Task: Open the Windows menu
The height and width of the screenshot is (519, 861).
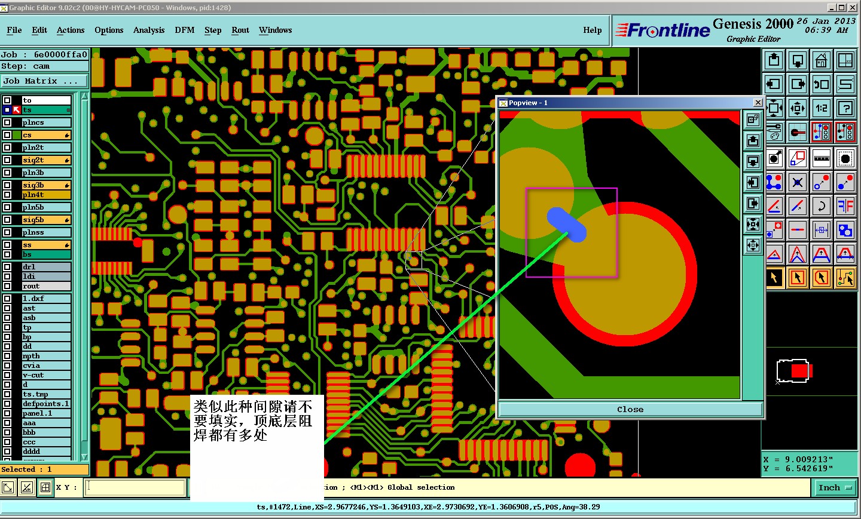Action: [276, 30]
